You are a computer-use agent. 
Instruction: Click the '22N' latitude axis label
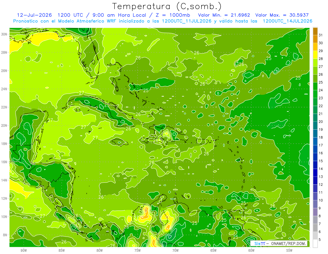point(4,107)
